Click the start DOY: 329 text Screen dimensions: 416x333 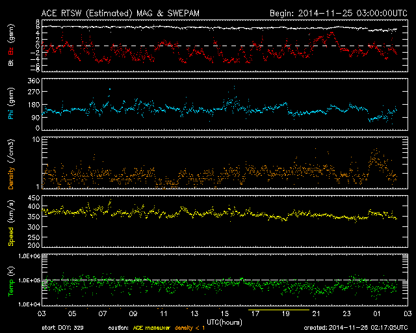pyautogui.click(x=62, y=328)
